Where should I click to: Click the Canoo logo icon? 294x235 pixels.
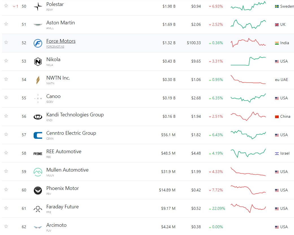click(38, 99)
